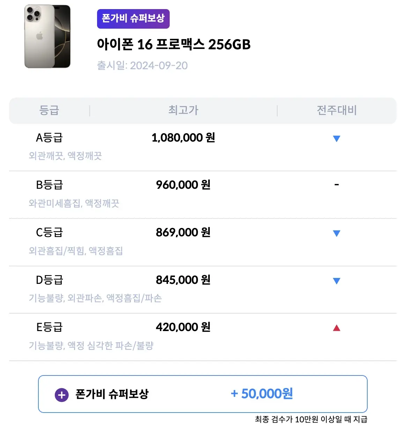
Task: Select the 전주대비 column header
Action: [337, 110]
